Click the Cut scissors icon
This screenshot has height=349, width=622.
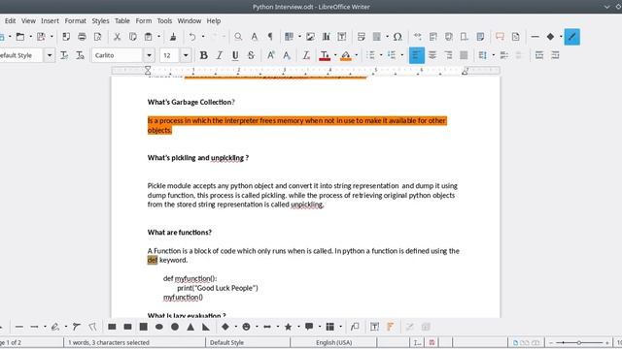click(117, 37)
